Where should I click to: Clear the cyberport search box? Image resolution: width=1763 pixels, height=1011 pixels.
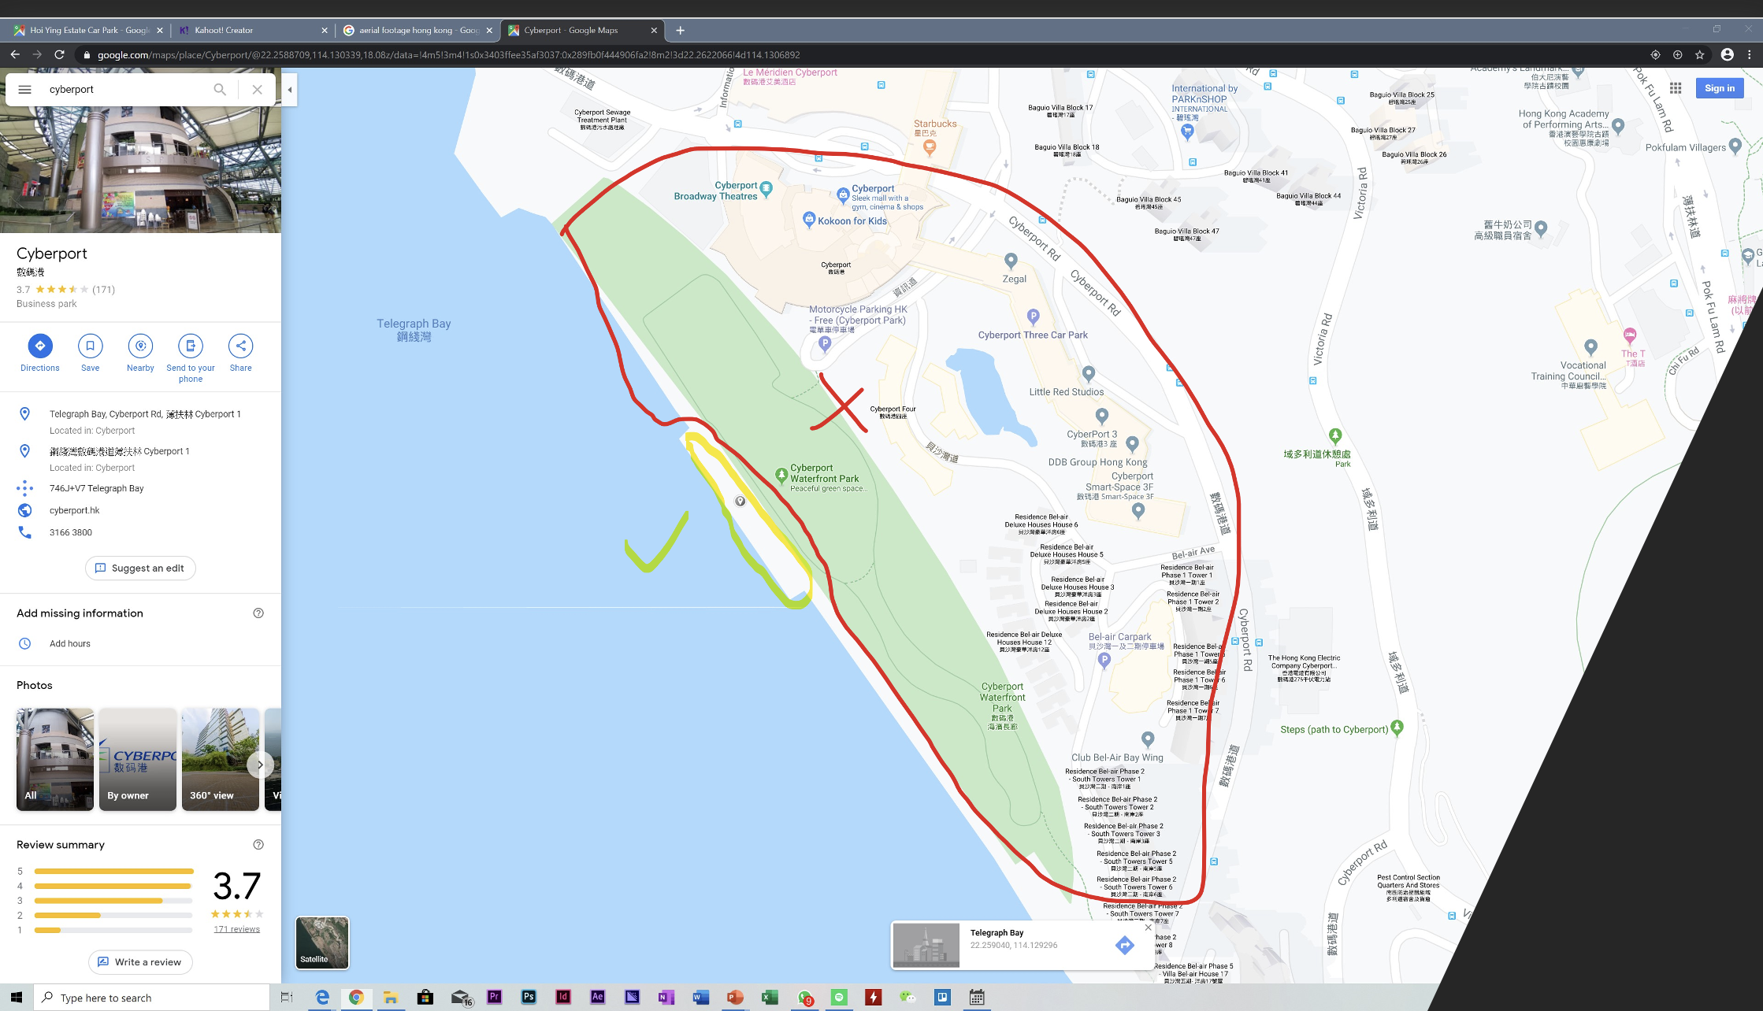point(257,89)
